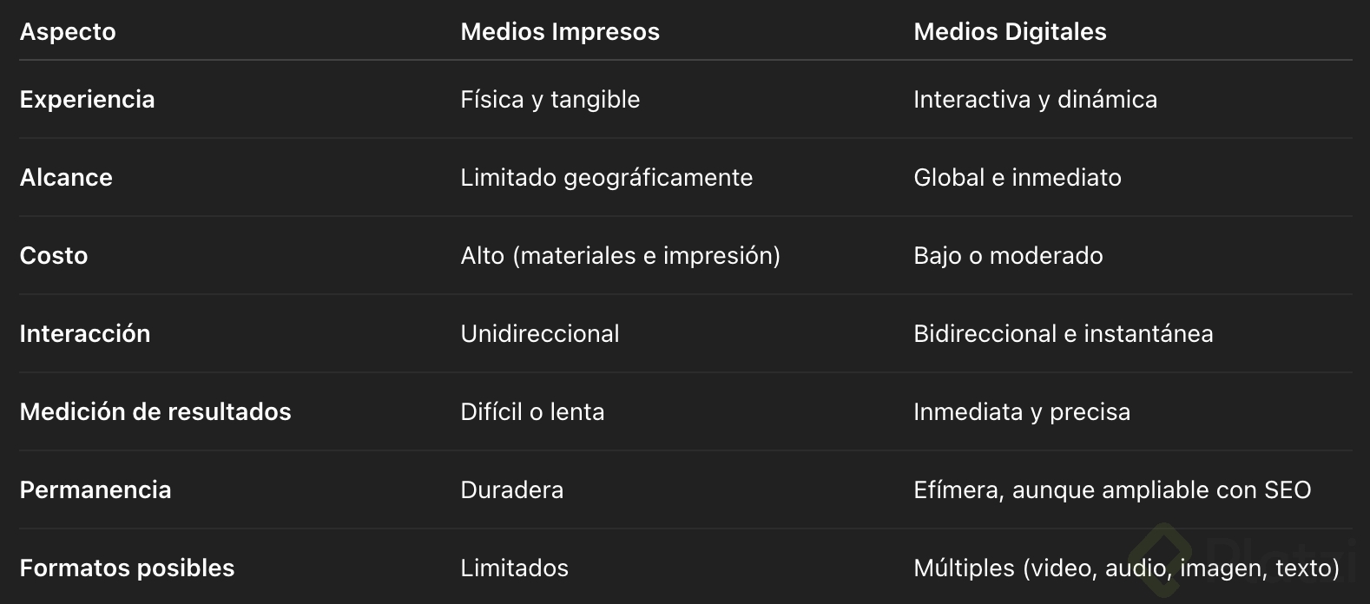This screenshot has width=1370, height=604.
Task: Click the 'Medición de resultados' row label
Action: (x=155, y=412)
